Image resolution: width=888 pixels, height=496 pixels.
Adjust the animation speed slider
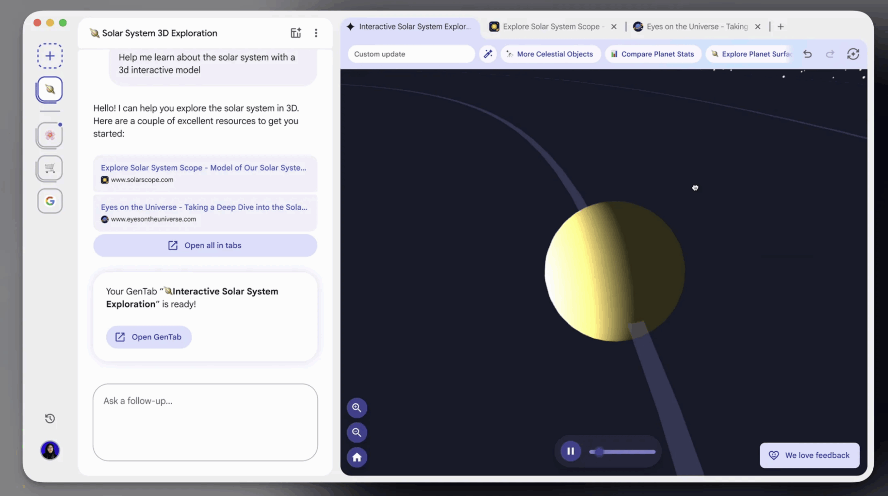tap(623, 451)
